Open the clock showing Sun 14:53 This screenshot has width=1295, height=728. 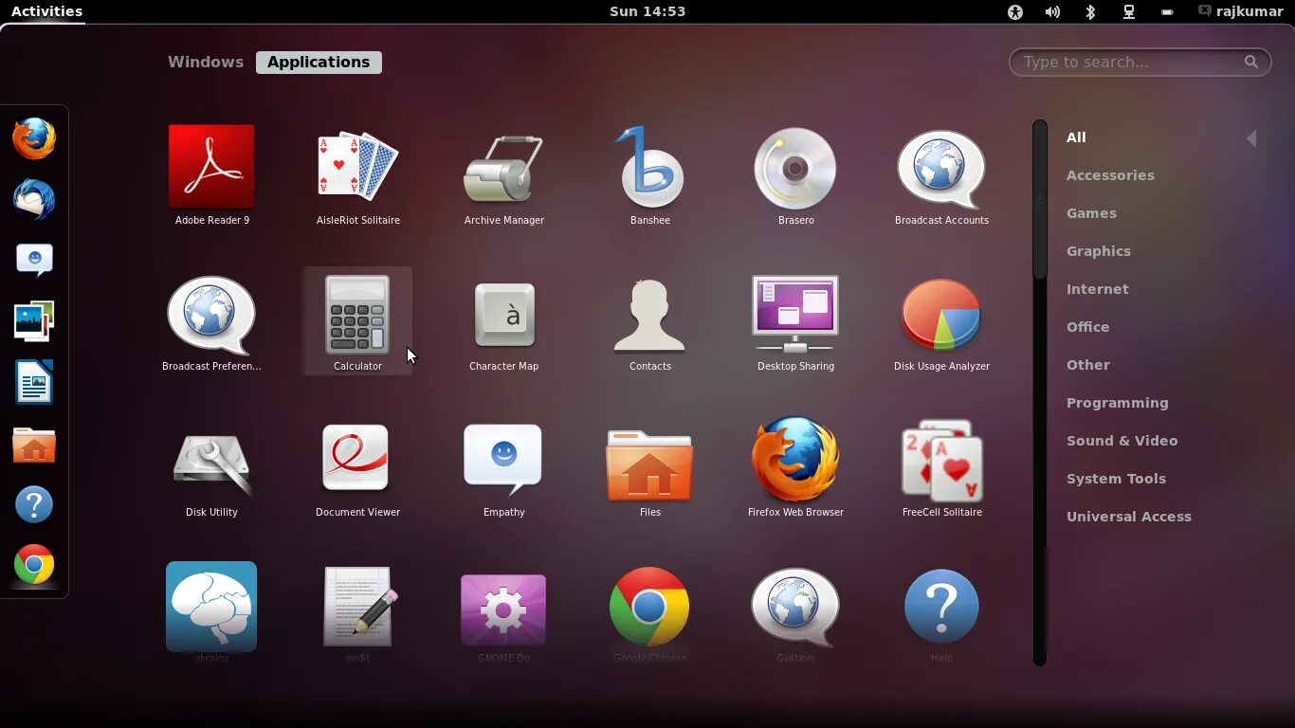pos(647,11)
